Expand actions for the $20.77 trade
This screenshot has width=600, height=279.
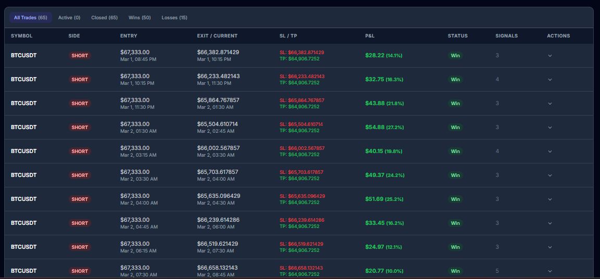(550, 271)
